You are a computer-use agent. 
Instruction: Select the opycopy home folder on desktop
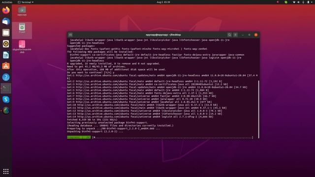click(22, 11)
